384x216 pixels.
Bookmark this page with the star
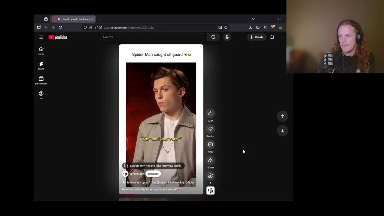[226, 28]
